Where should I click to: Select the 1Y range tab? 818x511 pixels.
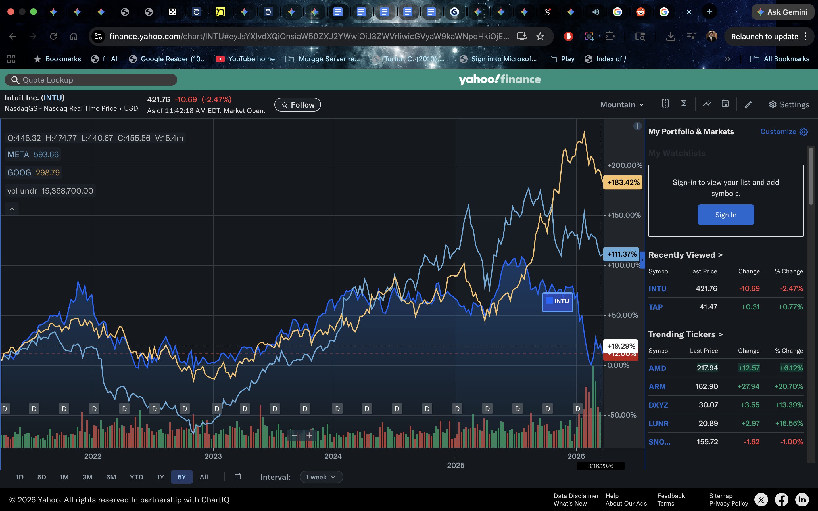pos(160,477)
